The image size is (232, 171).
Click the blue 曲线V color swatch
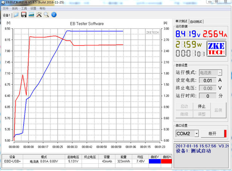pos(155,161)
